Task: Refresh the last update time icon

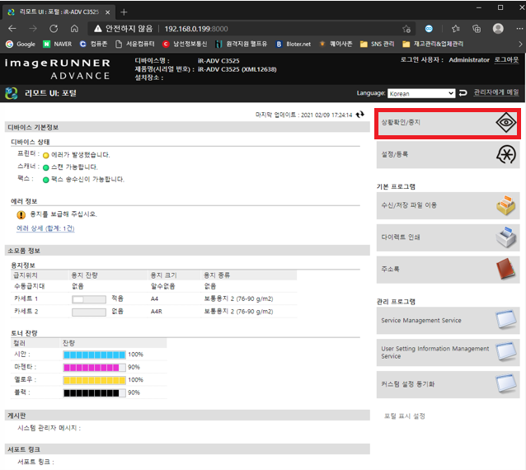Action: (x=360, y=115)
